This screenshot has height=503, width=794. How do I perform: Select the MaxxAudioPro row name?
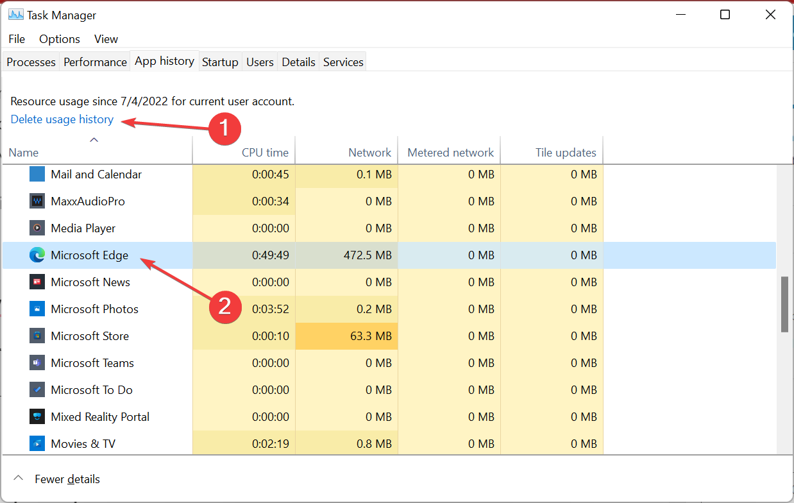pos(88,201)
